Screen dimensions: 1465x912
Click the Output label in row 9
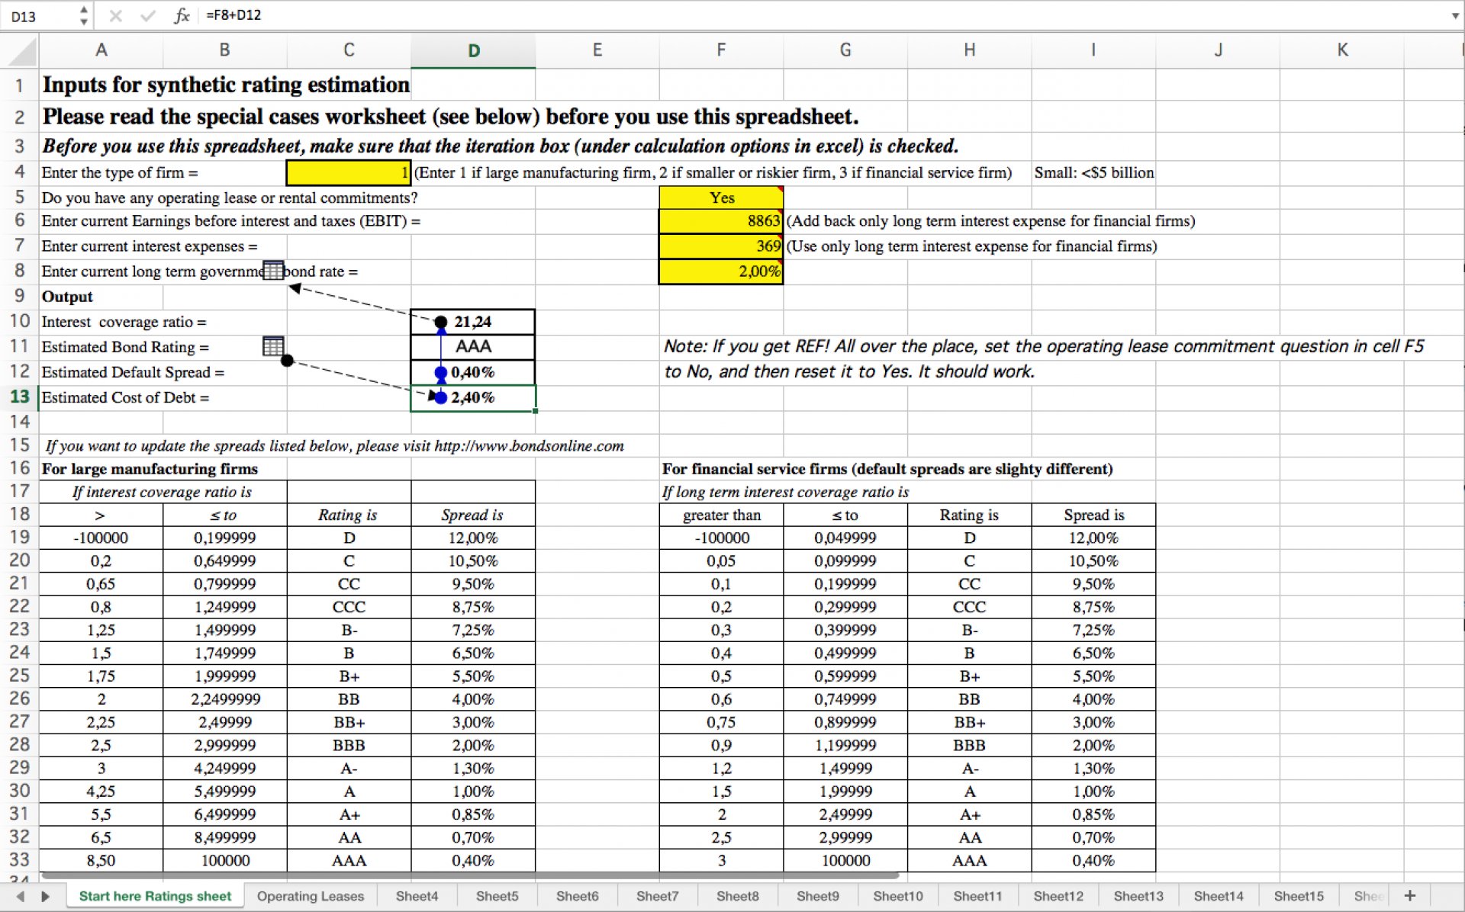[67, 297]
